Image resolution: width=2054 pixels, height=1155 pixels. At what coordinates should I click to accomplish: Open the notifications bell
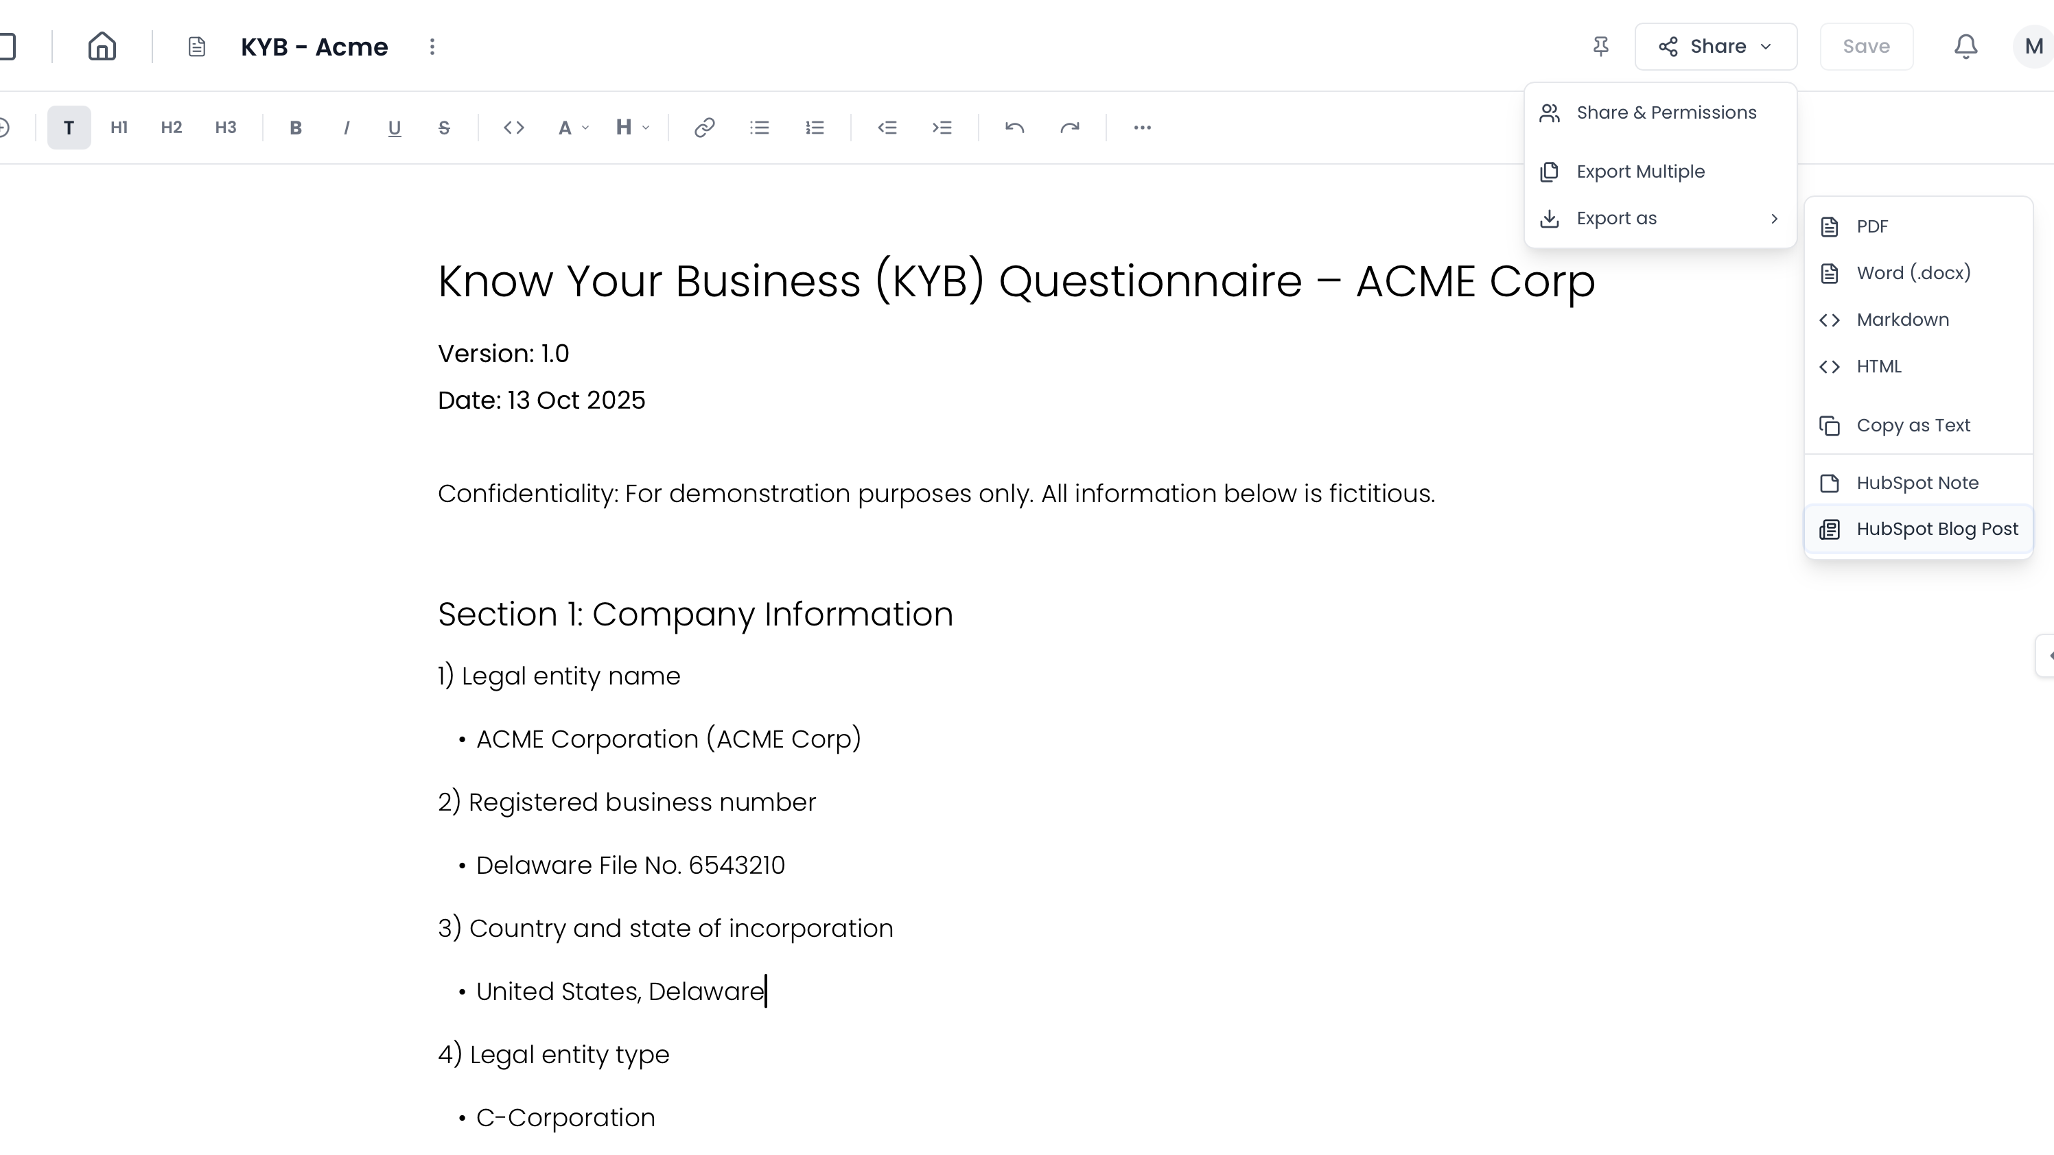[x=1964, y=46]
